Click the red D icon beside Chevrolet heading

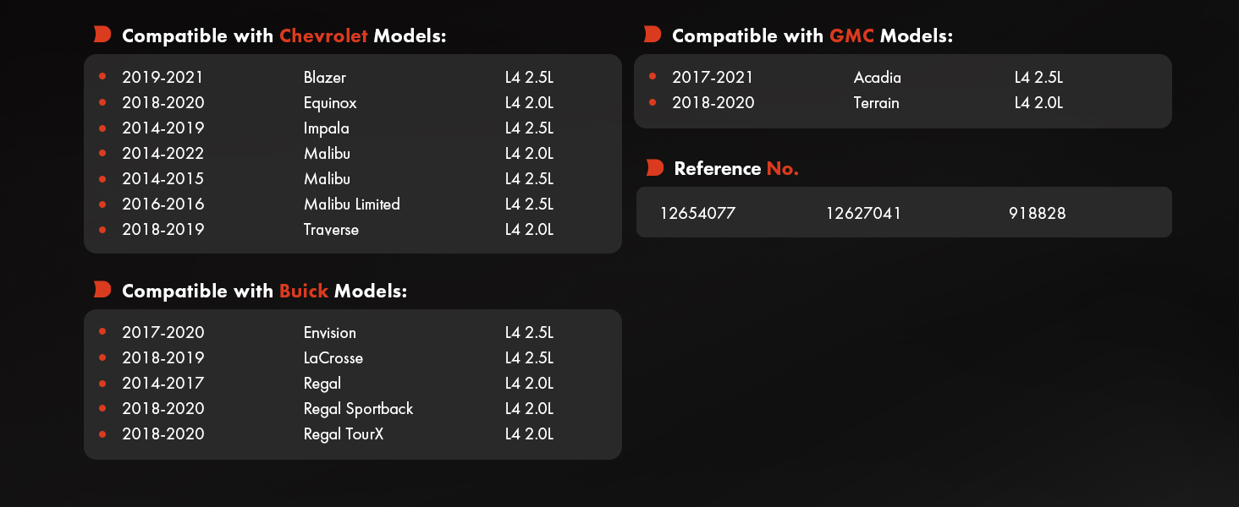(102, 35)
